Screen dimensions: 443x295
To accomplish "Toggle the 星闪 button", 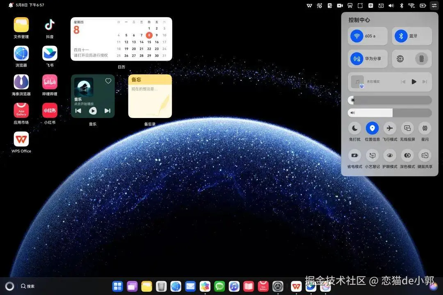I will [x=425, y=128].
